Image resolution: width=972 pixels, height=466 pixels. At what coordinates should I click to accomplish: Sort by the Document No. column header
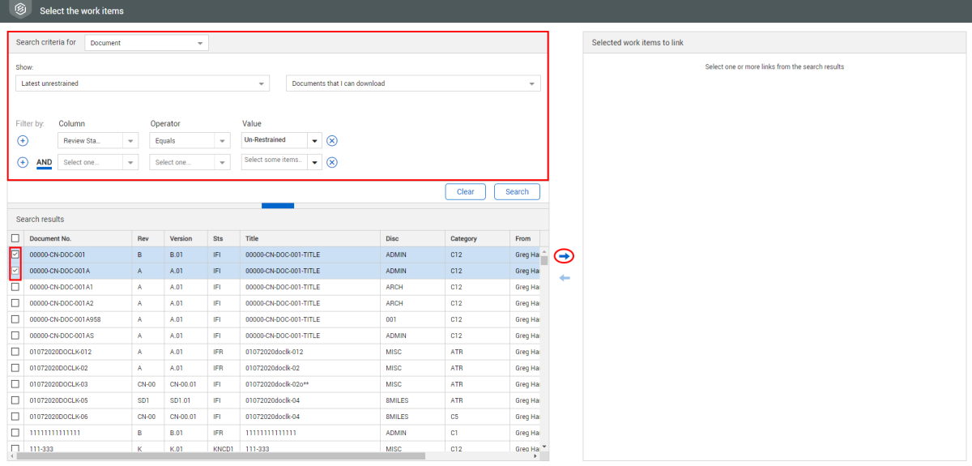point(51,238)
